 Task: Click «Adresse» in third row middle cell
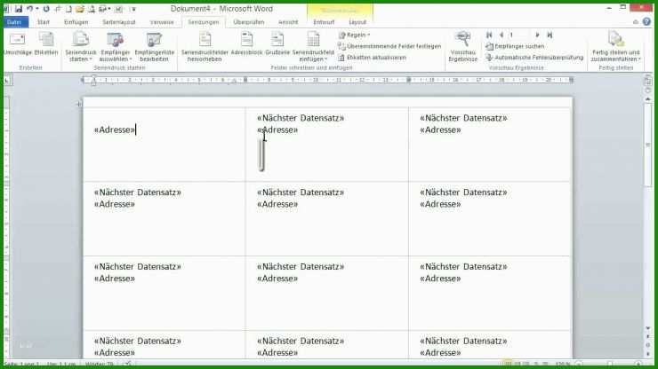coord(277,279)
